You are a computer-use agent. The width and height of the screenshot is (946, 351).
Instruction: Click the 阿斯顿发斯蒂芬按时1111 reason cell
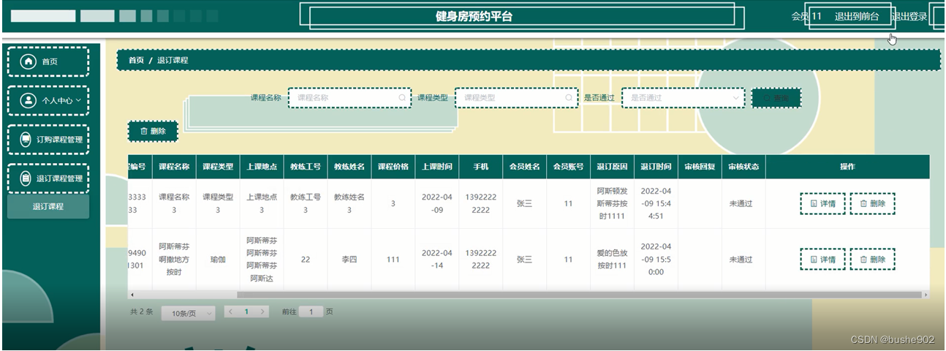(613, 203)
